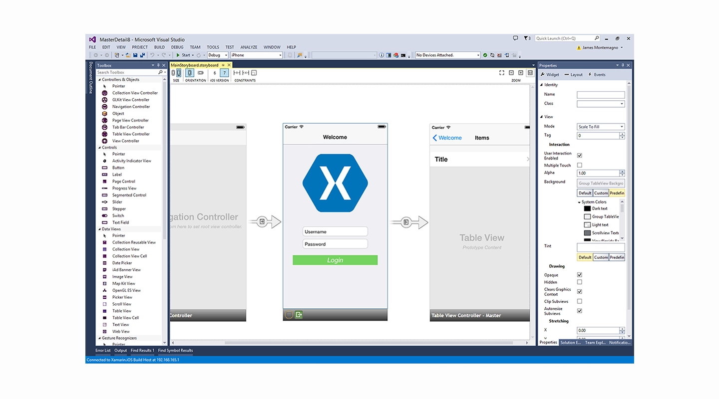719x399 pixels.
Task: Click the actual-size zoom icon
Action: [530, 73]
